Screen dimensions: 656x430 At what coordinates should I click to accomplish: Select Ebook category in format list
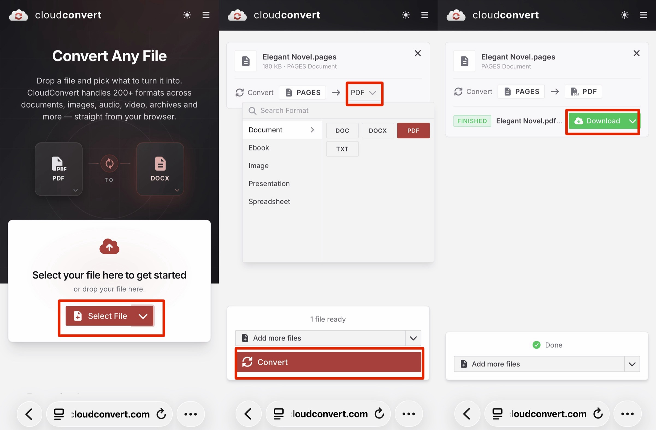click(x=282, y=148)
